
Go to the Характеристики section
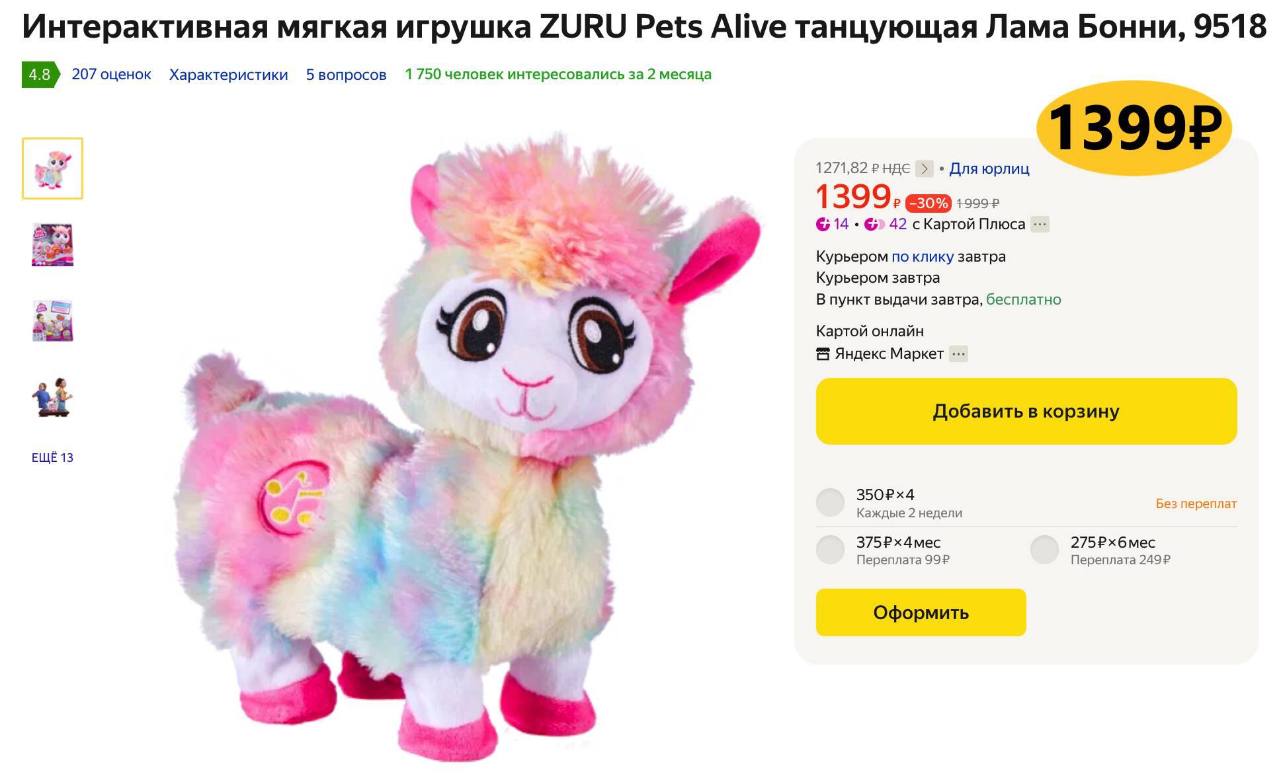(x=228, y=75)
